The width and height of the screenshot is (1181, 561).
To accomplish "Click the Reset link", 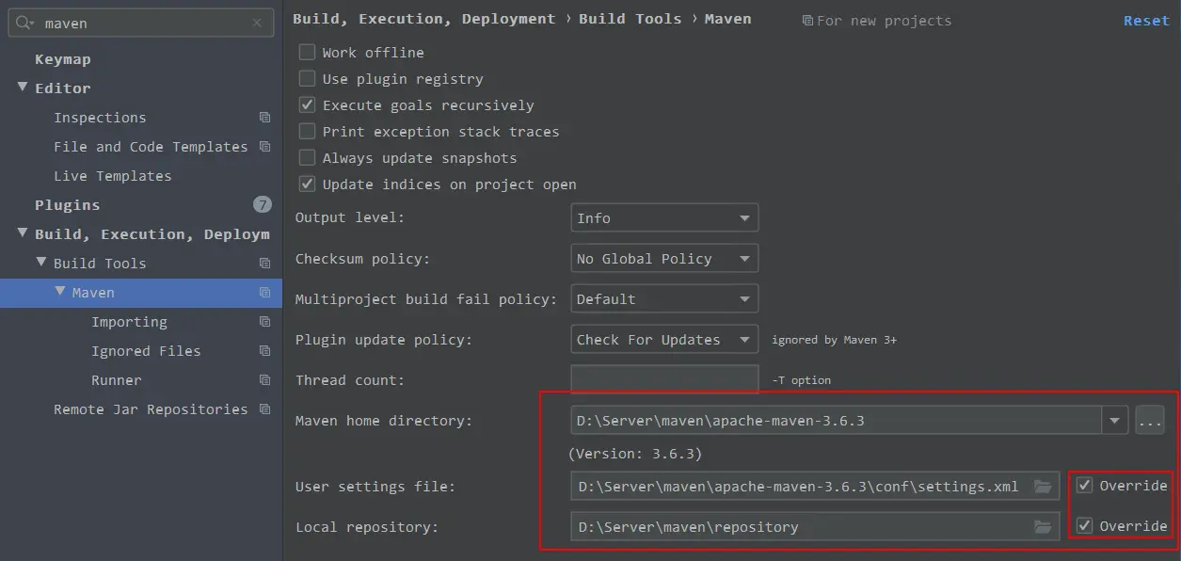I will tap(1146, 21).
